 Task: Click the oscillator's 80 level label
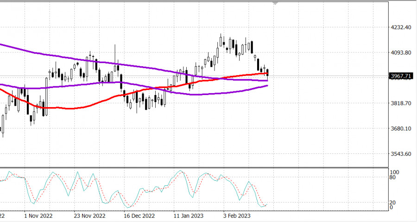click(x=392, y=177)
